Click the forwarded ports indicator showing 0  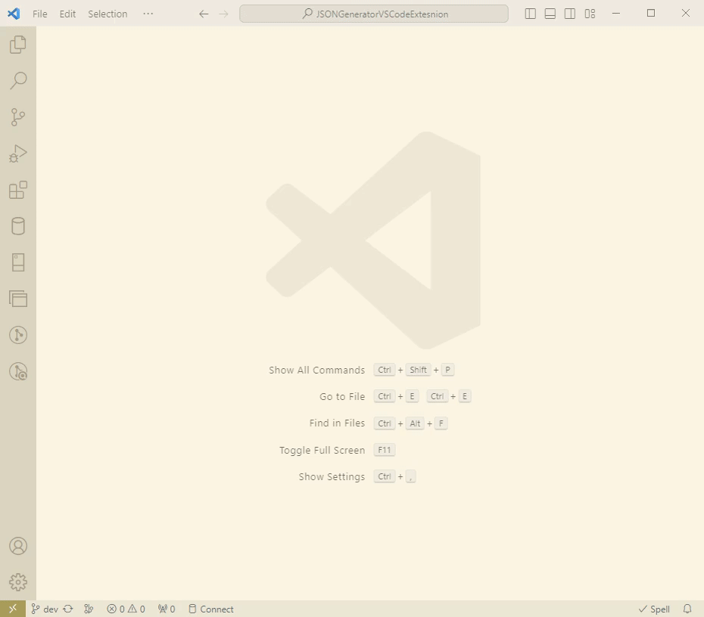167,609
